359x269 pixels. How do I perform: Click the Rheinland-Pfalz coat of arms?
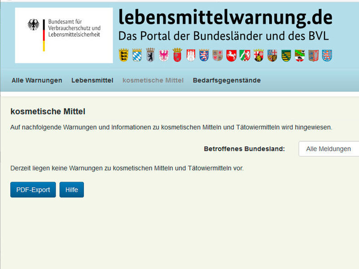click(258, 55)
